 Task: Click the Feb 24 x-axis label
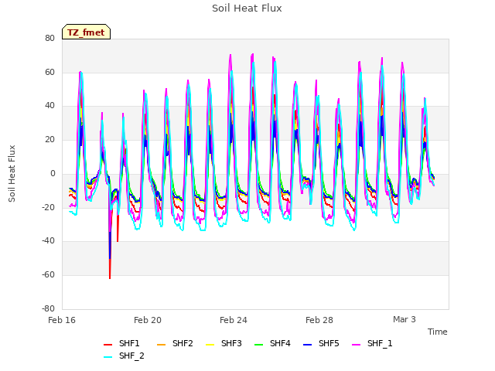(234, 320)
